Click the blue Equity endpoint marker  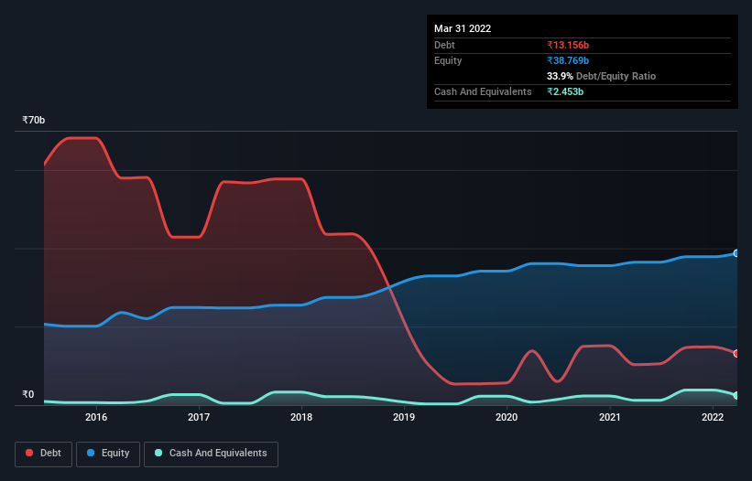pyautogui.click(x=736, y=253)
